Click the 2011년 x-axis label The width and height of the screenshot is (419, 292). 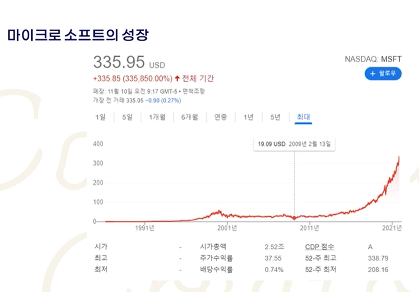pos(310,228)
